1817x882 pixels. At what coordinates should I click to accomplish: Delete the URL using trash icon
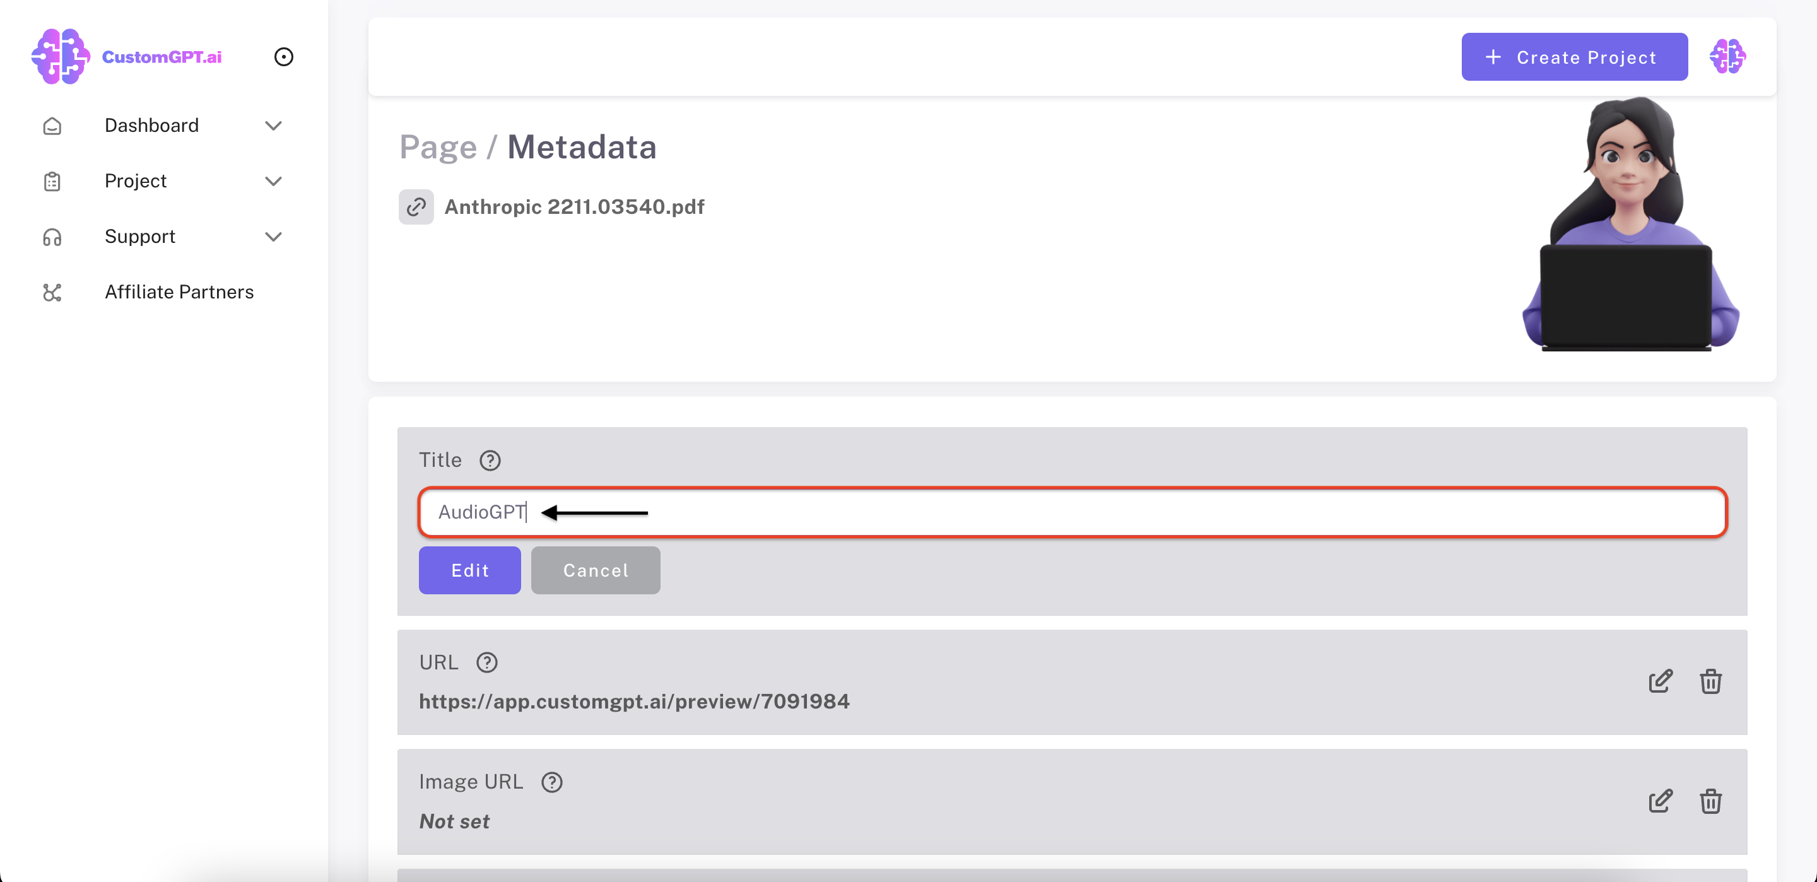tap(1710, 681)
